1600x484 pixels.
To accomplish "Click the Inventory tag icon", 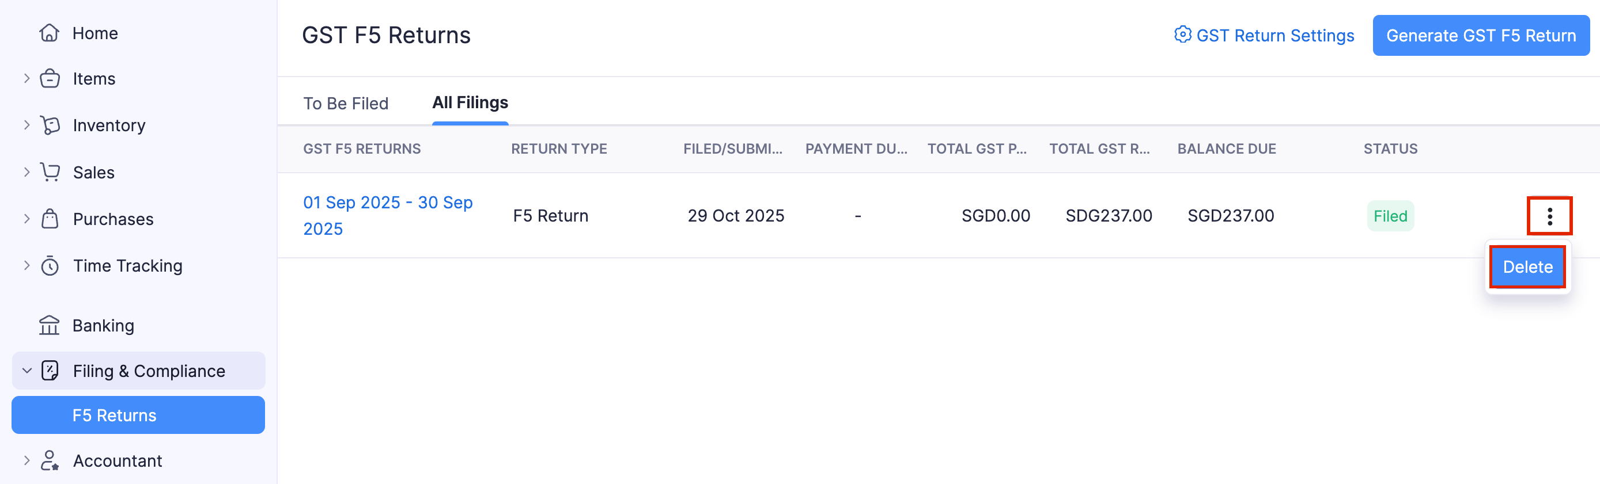I will [50, 125].
